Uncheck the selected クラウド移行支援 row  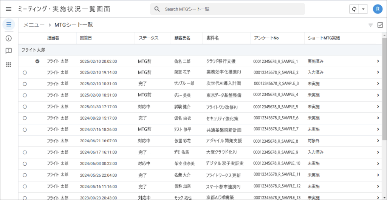point(37,61)
